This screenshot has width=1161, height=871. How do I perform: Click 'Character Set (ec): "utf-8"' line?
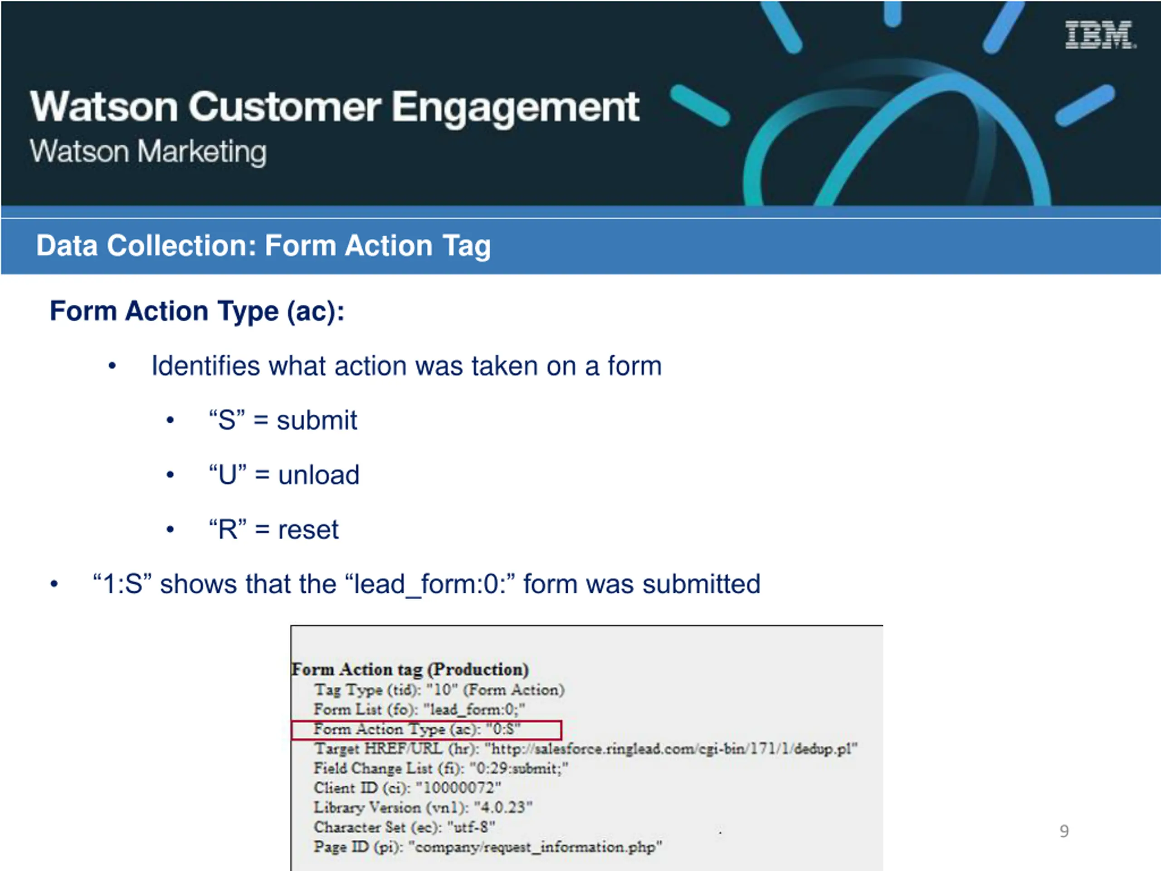click(x=404, y=827)
